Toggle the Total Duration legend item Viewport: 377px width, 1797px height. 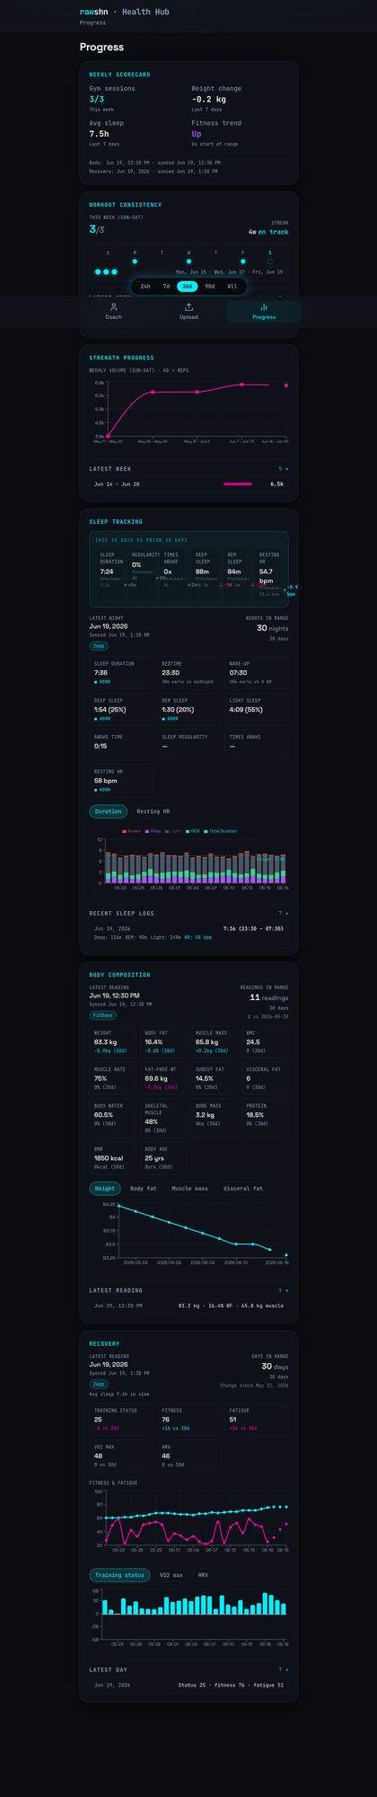click(x=221, y=831)
